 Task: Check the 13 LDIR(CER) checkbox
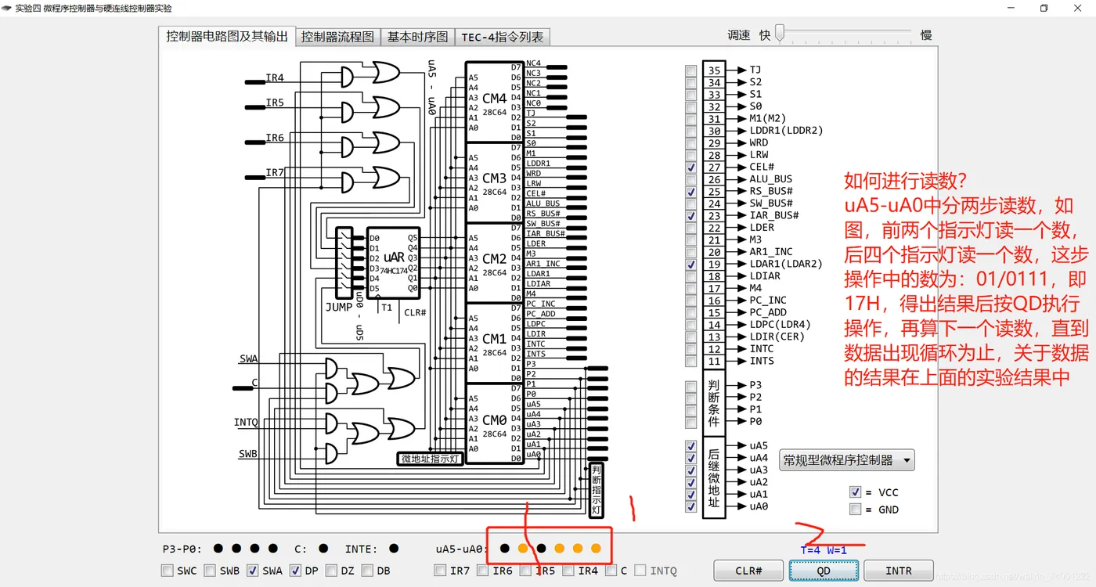coord(690,337)
